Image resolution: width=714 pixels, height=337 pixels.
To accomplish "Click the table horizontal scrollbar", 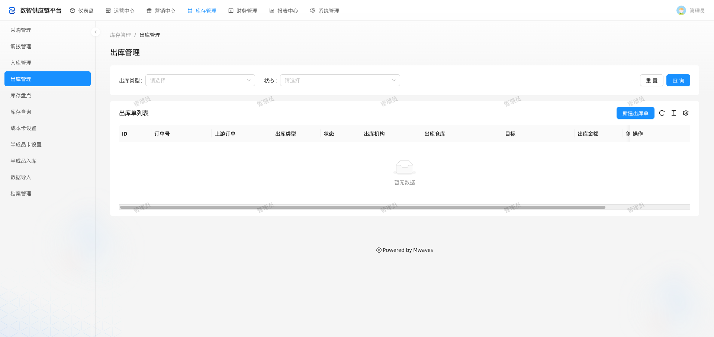I will 363,207.
